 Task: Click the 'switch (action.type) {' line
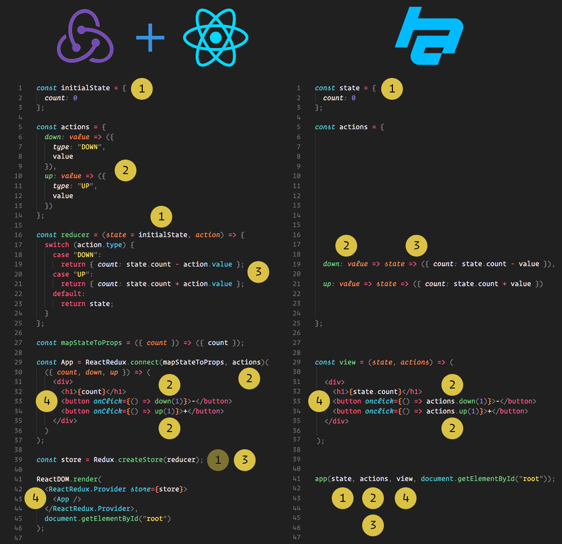[89, 245]
